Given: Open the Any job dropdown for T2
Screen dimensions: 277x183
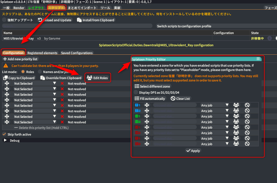Looking at the screenshot, I should point(215,111).
